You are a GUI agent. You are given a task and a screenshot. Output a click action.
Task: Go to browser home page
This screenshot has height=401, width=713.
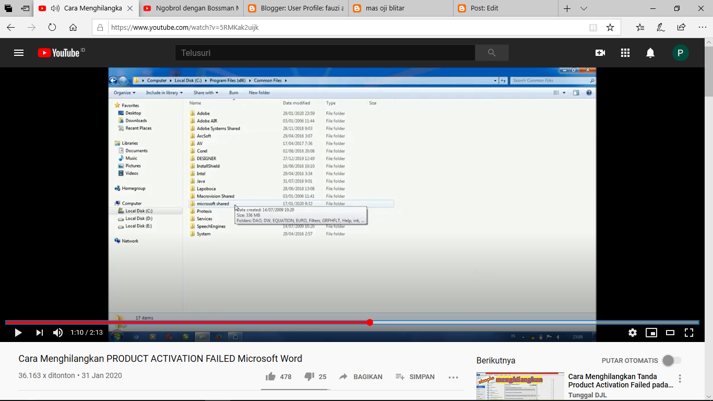point(73,27)
